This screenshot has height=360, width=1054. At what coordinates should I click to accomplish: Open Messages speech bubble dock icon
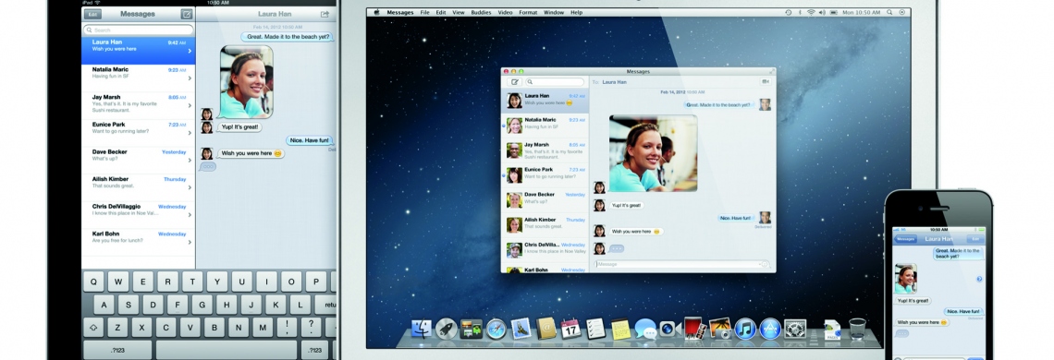(645, 330)
